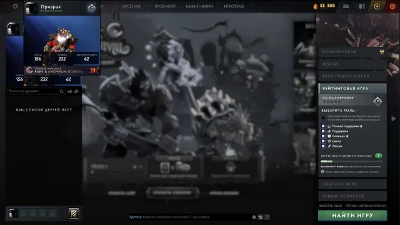Open settings via the gear icon
This screenshot has height=225, width=400.
tap(15, 6)
